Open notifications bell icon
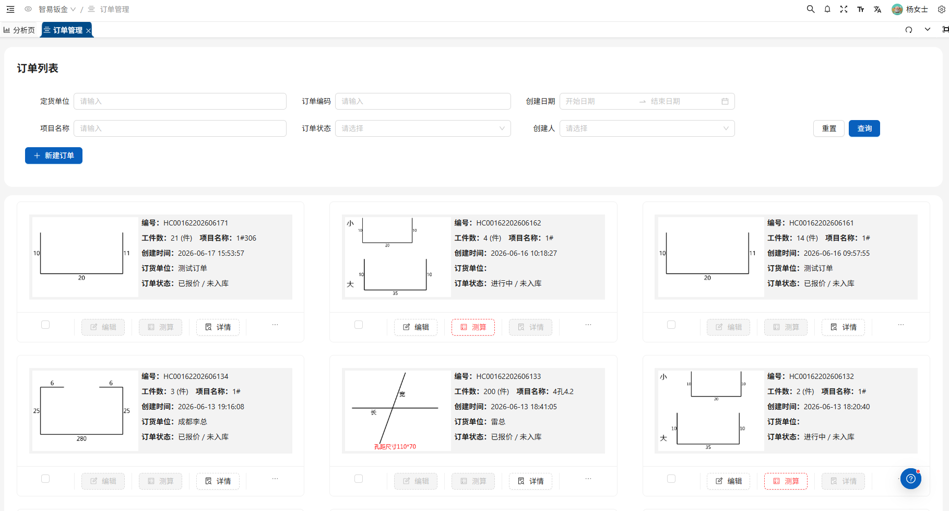The width and height of the screenshot is (949, 511). click(827, 9)
